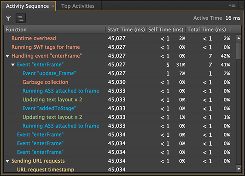Select the Garbage collection row
The image size is (245, 176).
120,82
